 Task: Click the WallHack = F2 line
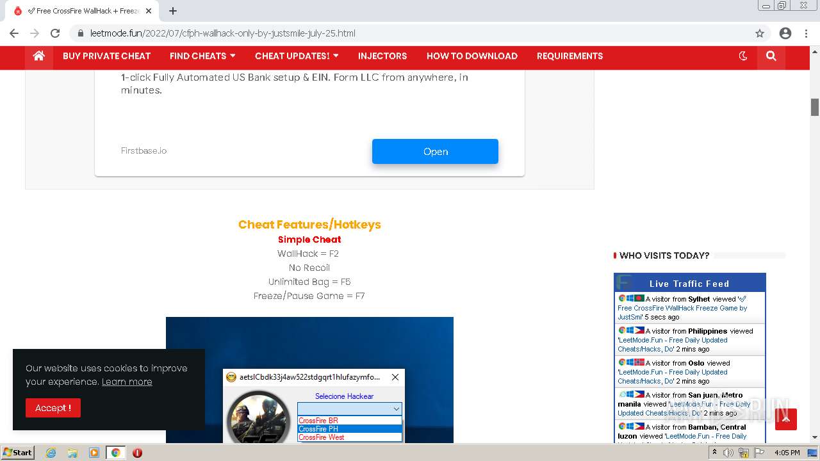click(308, 254)
